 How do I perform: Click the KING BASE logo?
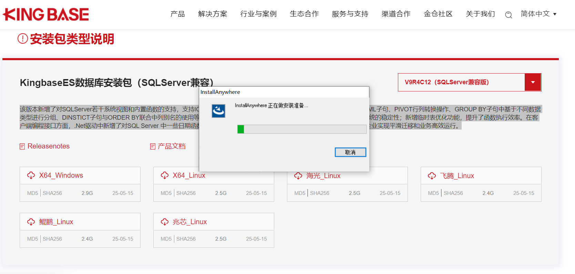pos(46,14)
